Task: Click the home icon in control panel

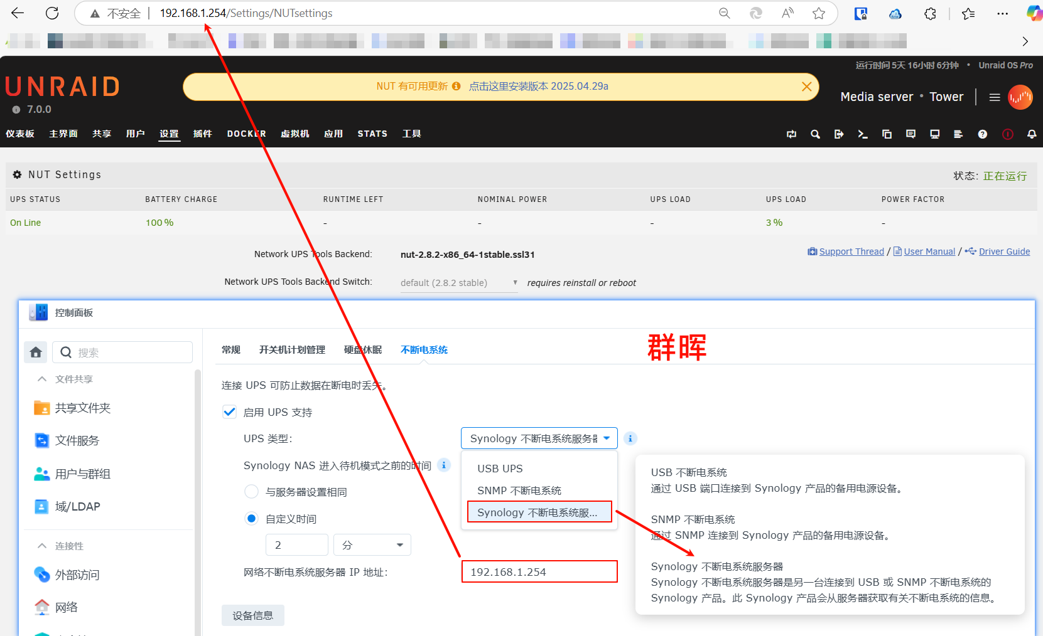Action: tap(36, 352)
